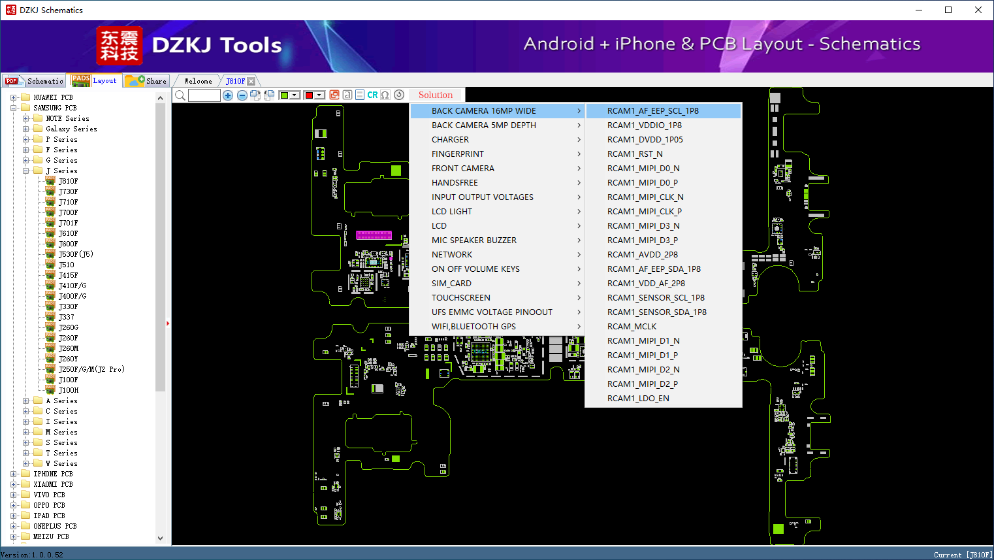Click the rotate clockwise pages icon
994x560 pixels.
(x=255, y=95)
